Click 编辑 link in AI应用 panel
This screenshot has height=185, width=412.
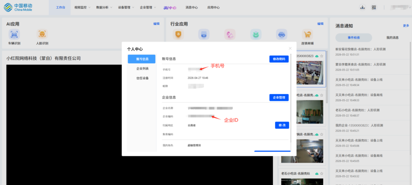pyautogui.click(x=157, y=24)
